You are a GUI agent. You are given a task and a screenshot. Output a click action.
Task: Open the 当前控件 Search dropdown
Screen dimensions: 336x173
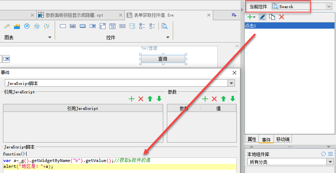(329, 6)
